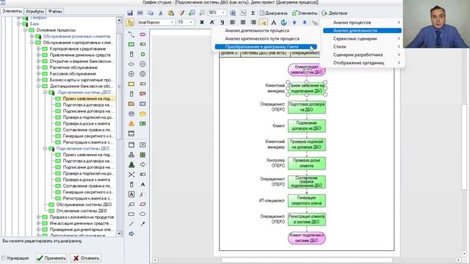Toggle the highlighted selection pointer mode
470x264 pixels.
263,22
